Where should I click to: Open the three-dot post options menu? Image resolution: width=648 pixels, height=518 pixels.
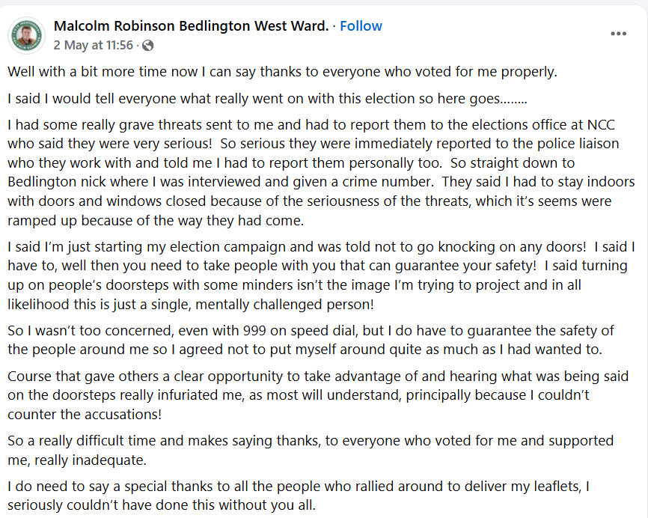pos(618,34)
